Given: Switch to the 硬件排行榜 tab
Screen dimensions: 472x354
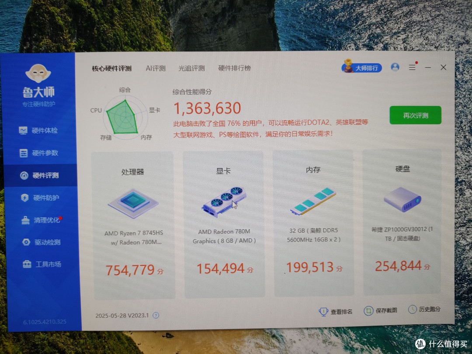Looking at the screenshot, I should point(235,68).
